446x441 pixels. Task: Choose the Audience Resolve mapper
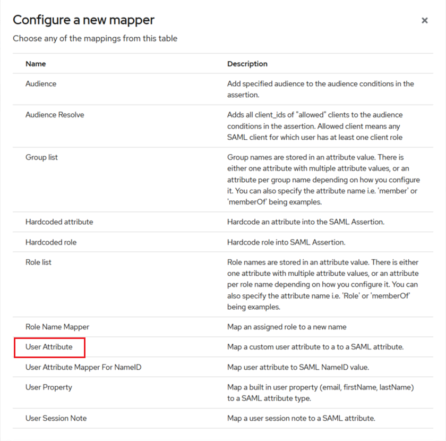point(55,115)
